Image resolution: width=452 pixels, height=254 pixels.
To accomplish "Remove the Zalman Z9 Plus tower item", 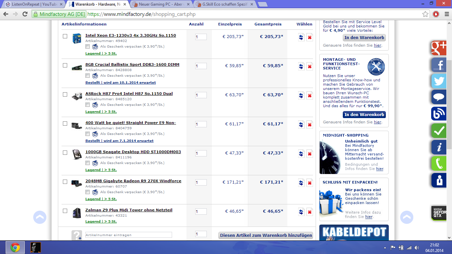I will pos(310,212).
